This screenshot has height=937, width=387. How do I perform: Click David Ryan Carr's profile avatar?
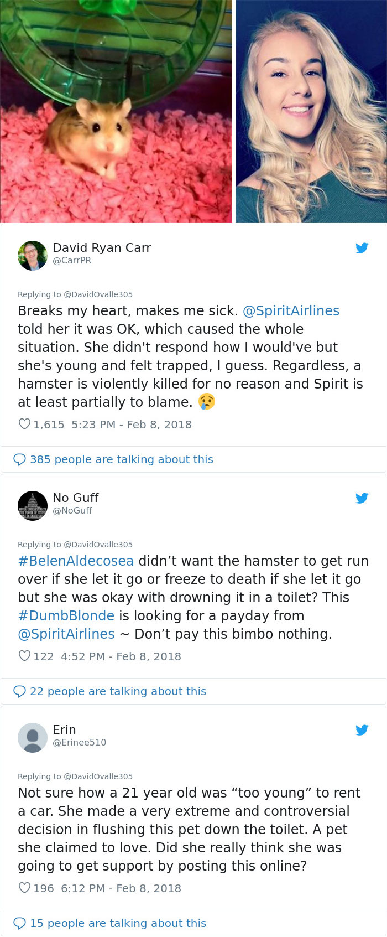pos(32,255)
